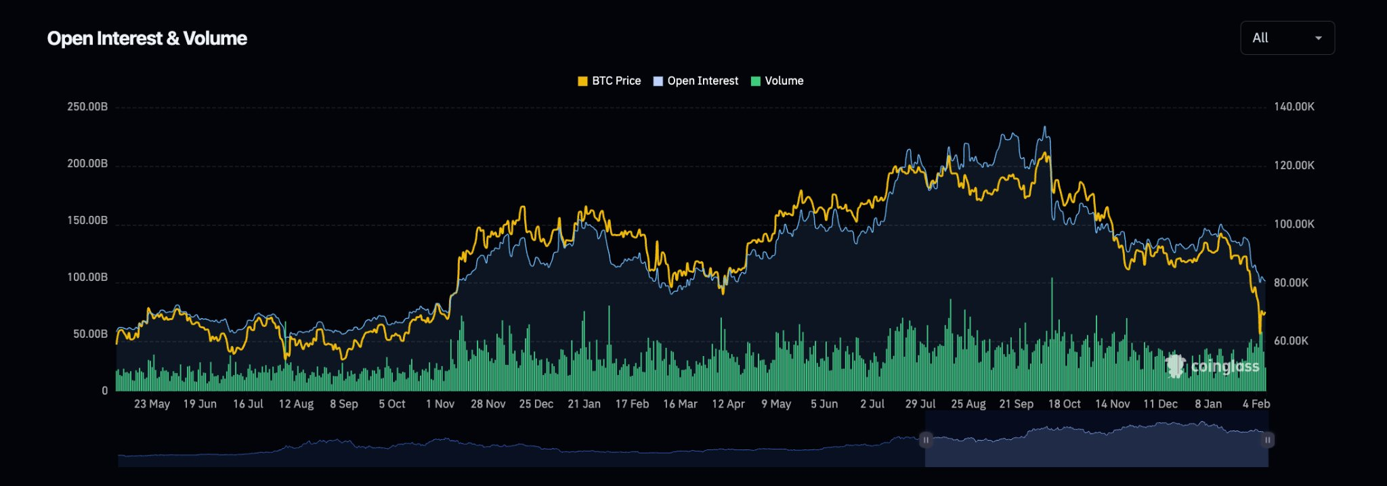The height and width of the screenshot is (486, 1387).
Task: Click the 4 Feb date label on x-axis
Action: [1256, 404]
